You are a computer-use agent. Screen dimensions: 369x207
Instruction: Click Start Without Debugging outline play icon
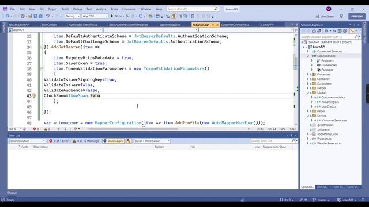[x=127, y=16]
